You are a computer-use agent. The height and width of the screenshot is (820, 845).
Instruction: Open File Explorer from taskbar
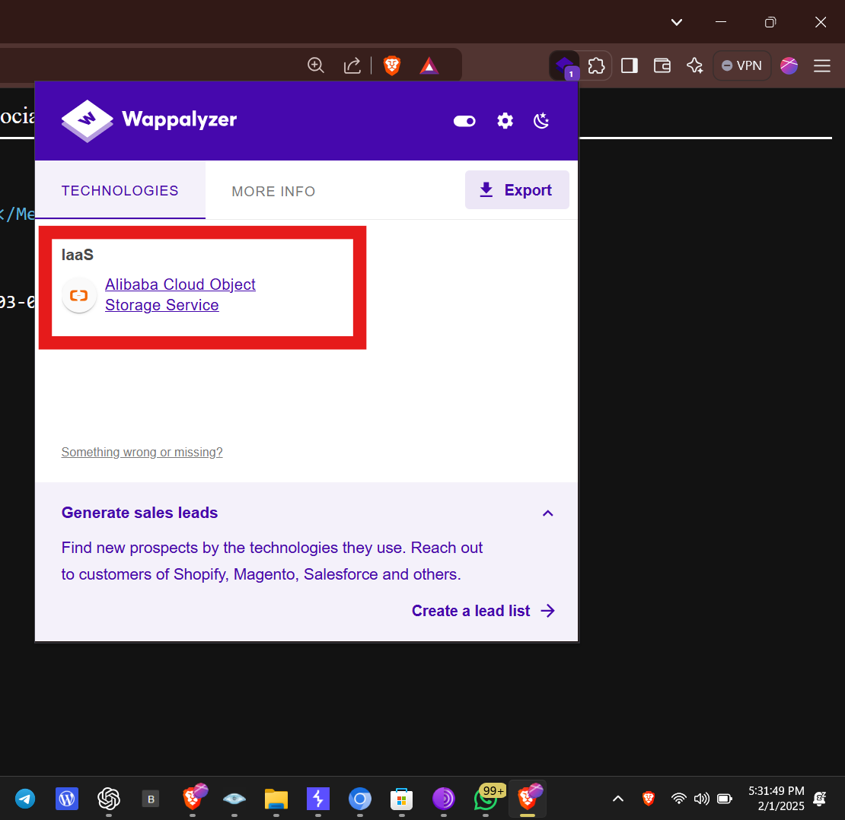click(x=276, y=799)
